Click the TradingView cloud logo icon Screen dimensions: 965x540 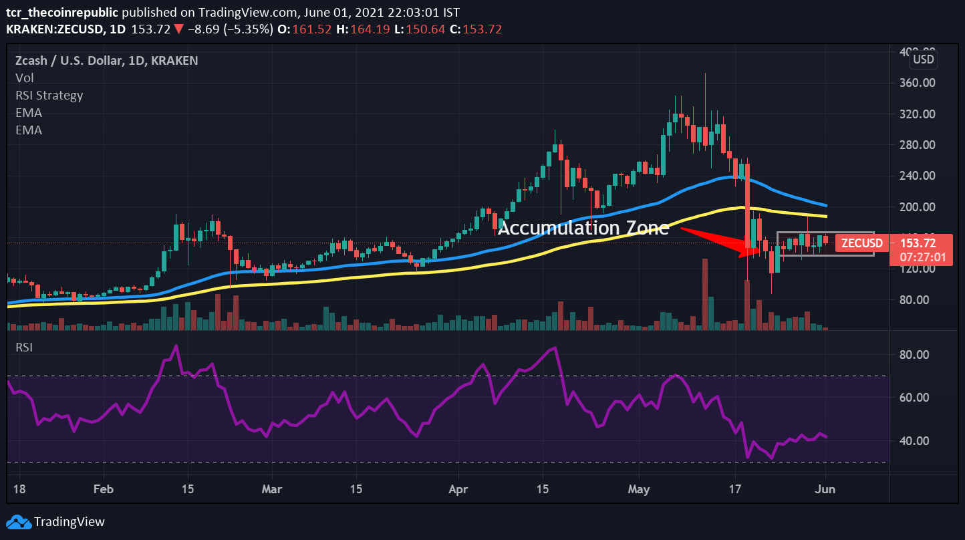pos(18,522)
